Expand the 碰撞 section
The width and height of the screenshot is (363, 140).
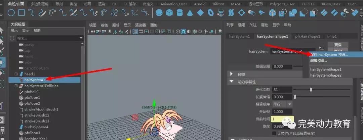pos(232,74)
